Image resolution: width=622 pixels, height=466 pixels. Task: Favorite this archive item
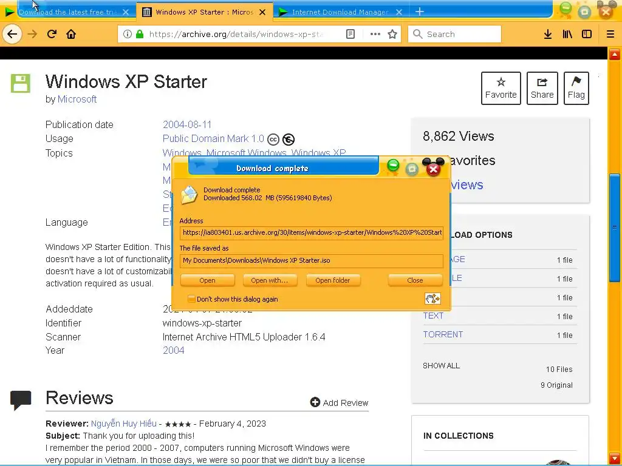[x=501, y=88]
